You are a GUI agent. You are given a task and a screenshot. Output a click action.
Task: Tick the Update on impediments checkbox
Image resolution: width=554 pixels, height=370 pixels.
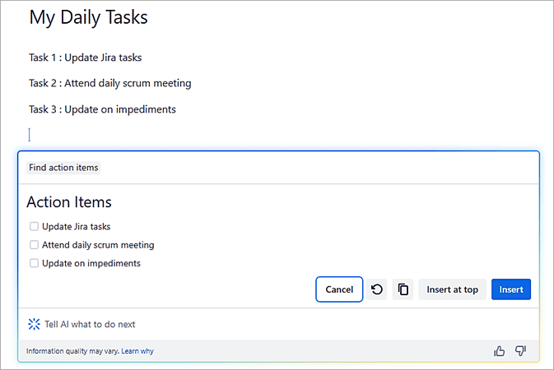coord(34,263)
